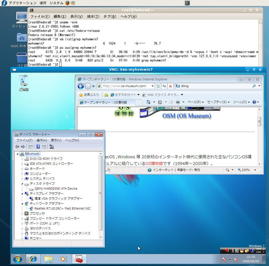Click the OSM (OS Museum) heading link

(187, 115)
